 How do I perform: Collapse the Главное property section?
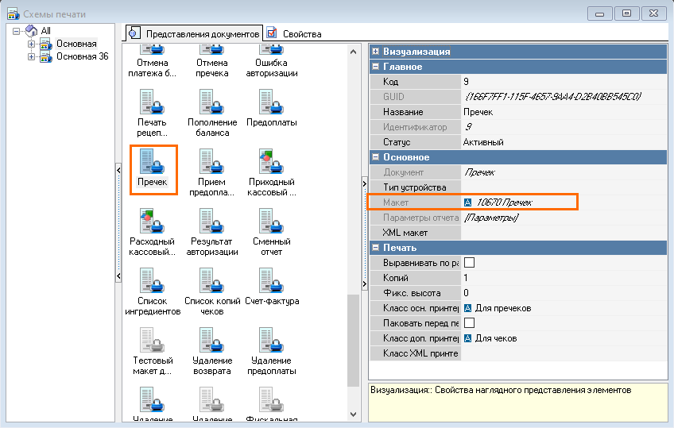(x=376, y=67)
